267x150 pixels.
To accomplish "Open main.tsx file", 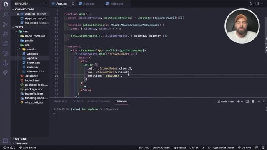I will point(33,67).
